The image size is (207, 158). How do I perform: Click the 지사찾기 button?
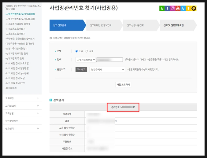pos(81,70)
